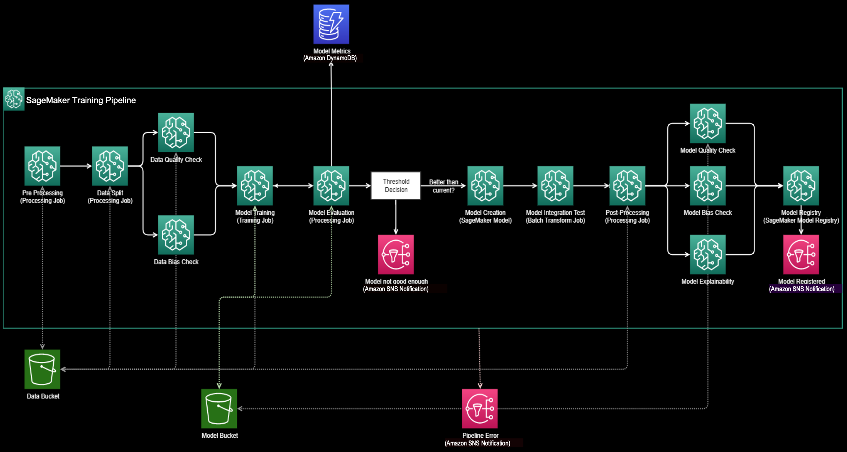Click the Pipeline Error SNS icon
Image resolution: width=847 pixels, height=452 pixels.
click(x=480, y=408)
